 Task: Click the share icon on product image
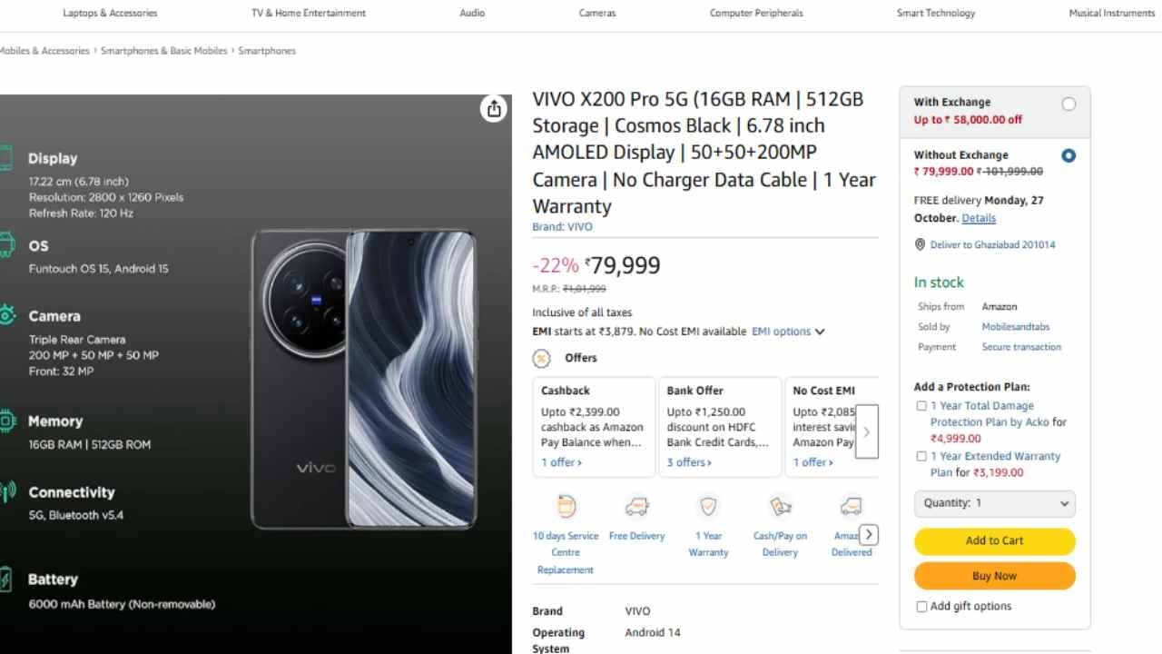494,109
